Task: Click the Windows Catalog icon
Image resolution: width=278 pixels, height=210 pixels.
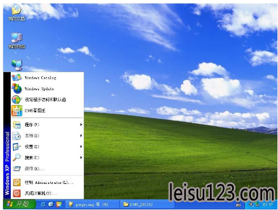Action: tap(16, 77)
